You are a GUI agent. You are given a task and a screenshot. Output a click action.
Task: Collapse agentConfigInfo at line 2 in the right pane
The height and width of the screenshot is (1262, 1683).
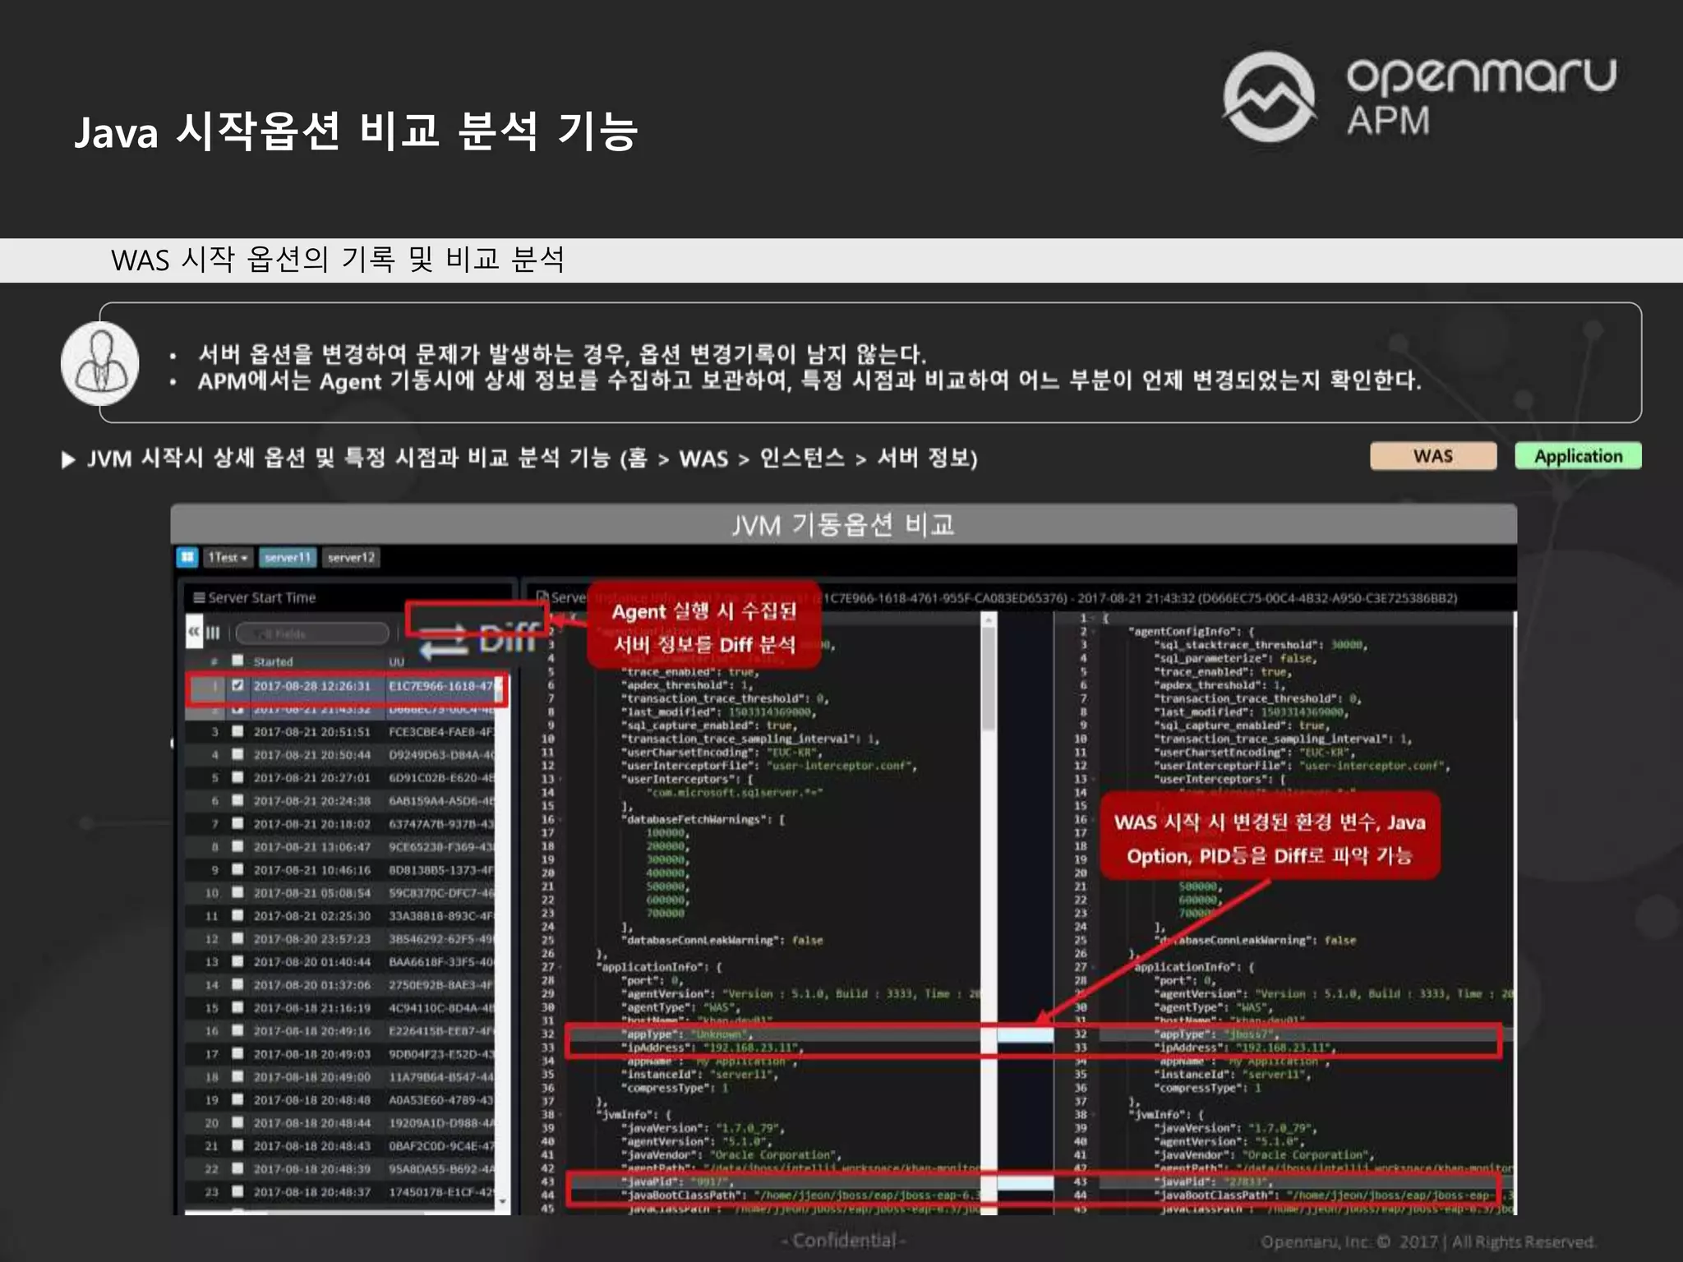point(1094,632)
